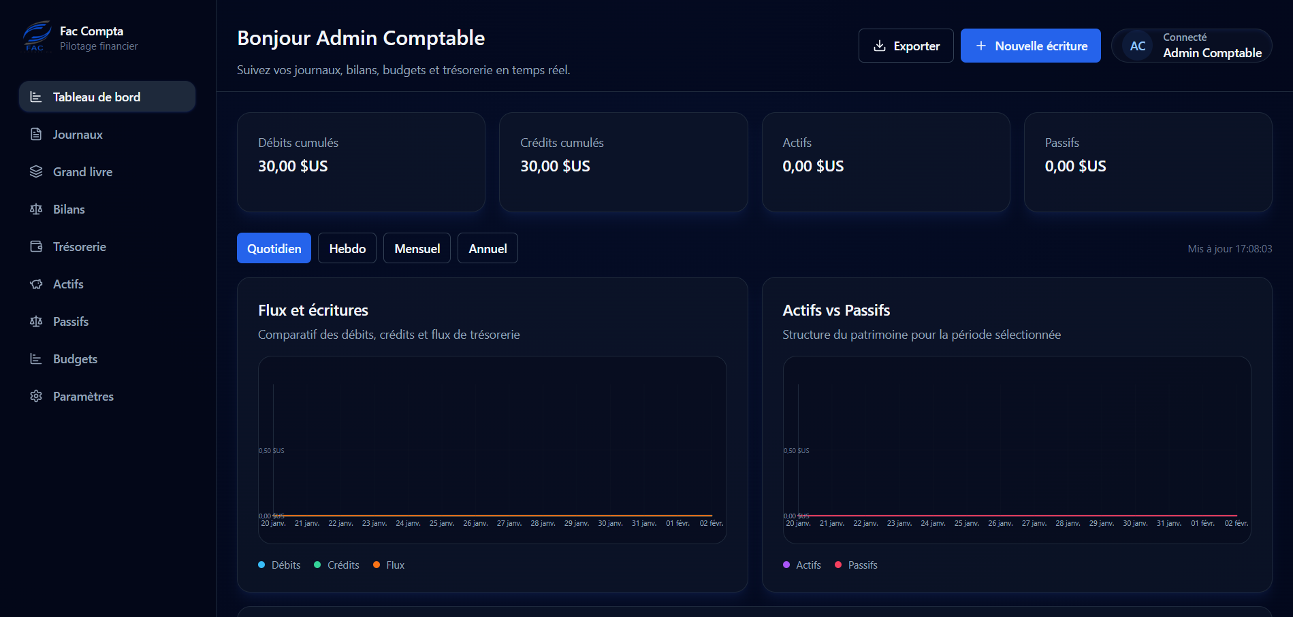The height and width of the screenshot is (617, 1293).
Task: Click the Trésorerie wallet icon
Action: pos(36,246)
